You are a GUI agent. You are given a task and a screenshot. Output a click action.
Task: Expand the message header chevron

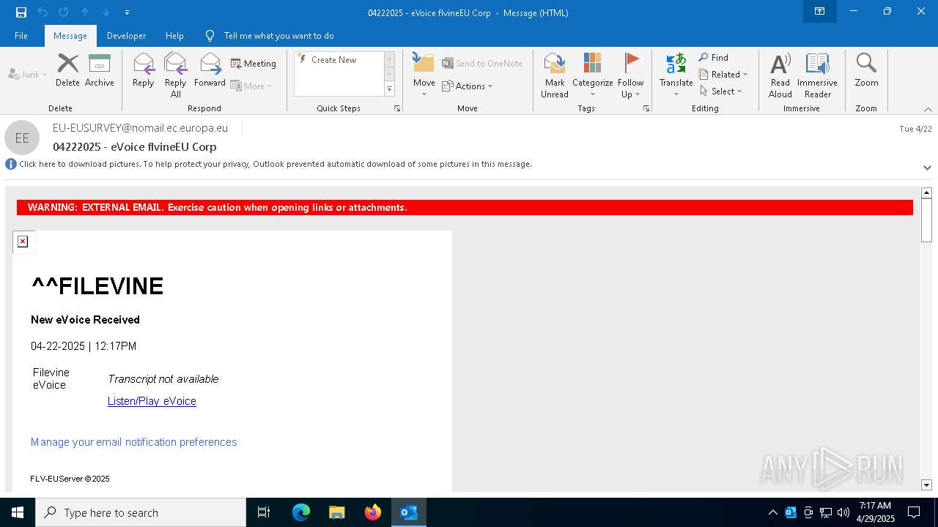(x=927, y=168)
